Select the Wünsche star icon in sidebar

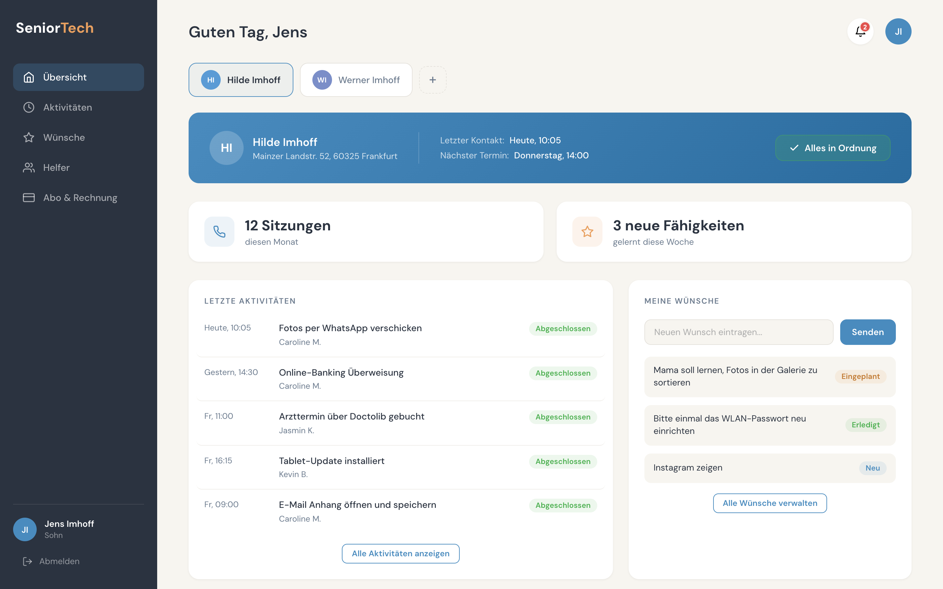click(28, 137)
